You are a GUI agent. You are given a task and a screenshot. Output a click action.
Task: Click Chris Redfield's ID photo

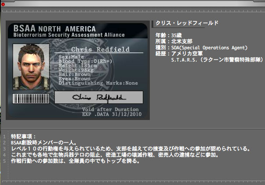(31, 67)
